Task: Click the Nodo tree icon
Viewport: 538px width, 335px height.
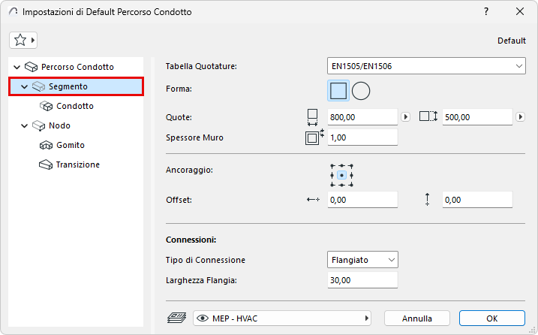Action: point(39,125)
